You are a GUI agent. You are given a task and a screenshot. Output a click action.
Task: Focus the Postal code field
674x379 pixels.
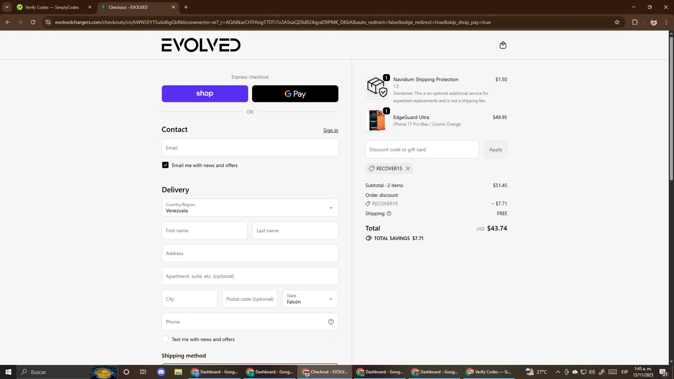(250, 299)
